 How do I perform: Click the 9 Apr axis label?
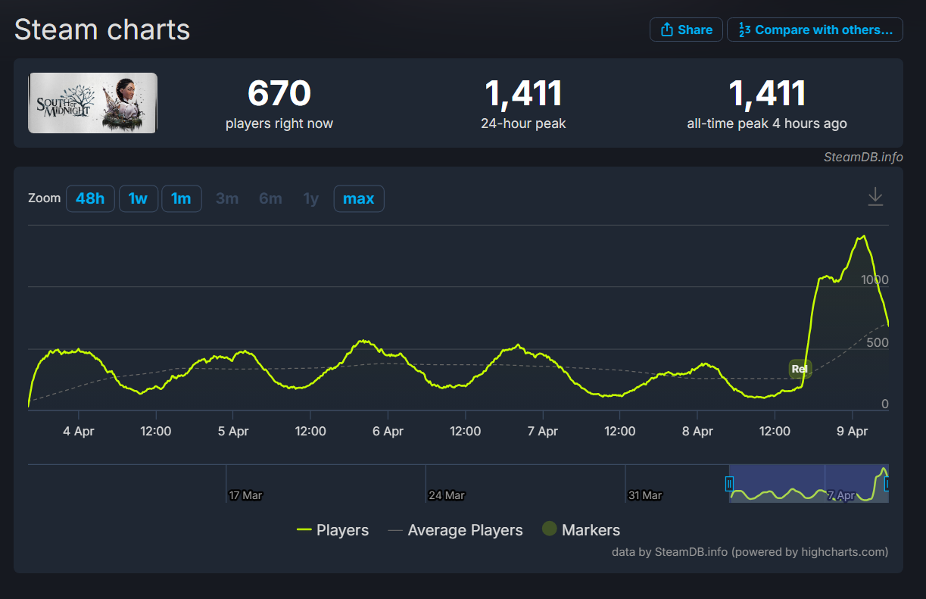point(853,431)
